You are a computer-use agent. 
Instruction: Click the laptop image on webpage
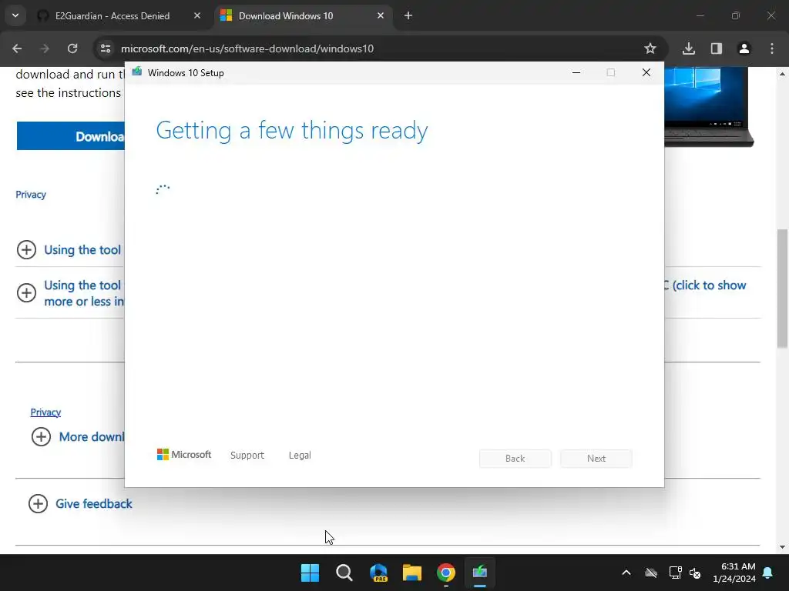click(x=709, y=106)
